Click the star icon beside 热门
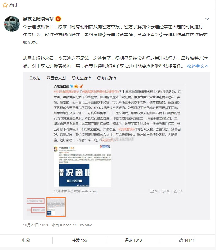The width and height of the screenshot is (216, 250). pyautogui.click(x=5, y=5)
